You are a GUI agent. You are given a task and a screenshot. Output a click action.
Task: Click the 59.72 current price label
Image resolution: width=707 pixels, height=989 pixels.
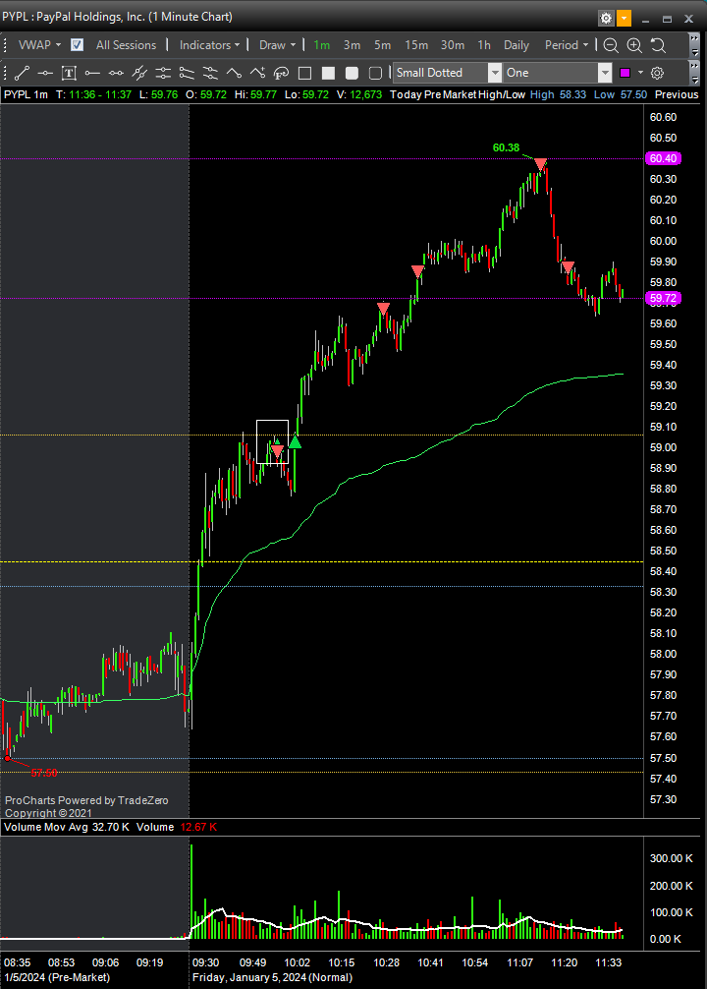[x=664, y=298]
